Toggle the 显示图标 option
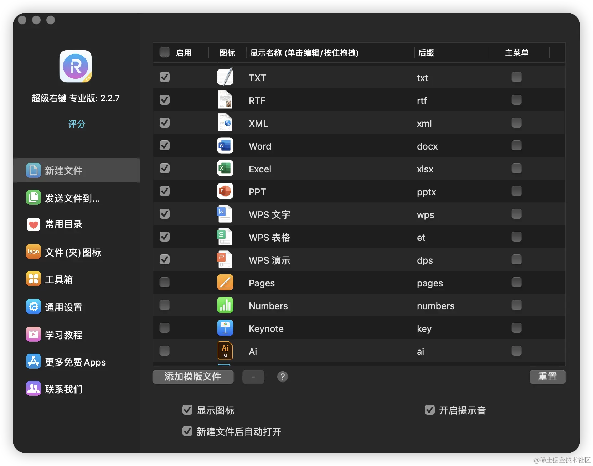 187,410
